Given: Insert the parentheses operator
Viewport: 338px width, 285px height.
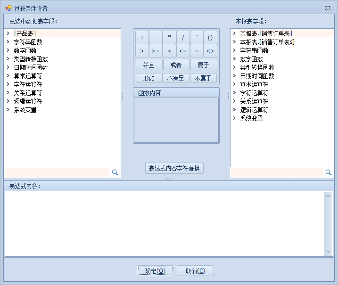Looking at the screenshot, I should tap(210, 37).
